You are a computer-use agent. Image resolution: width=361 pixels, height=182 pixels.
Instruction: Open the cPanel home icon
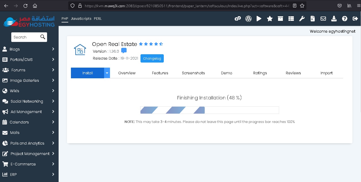238,19
